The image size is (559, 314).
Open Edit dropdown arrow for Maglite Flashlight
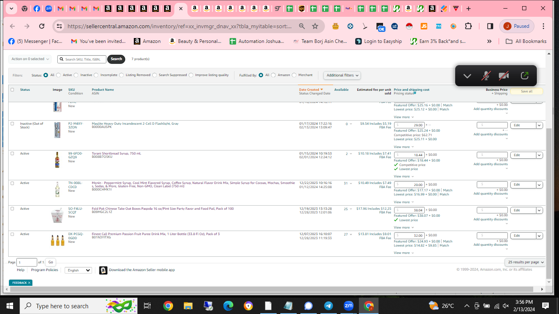click(539, 126)
